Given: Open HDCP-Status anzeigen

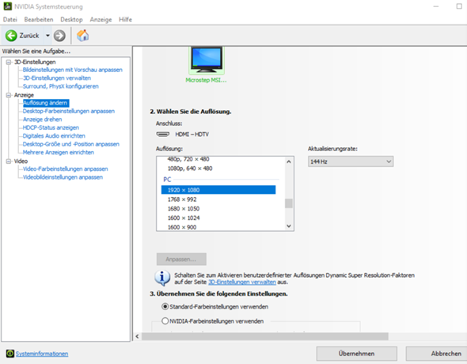Looking at the screenshot, I should click(x=51, y=127).
